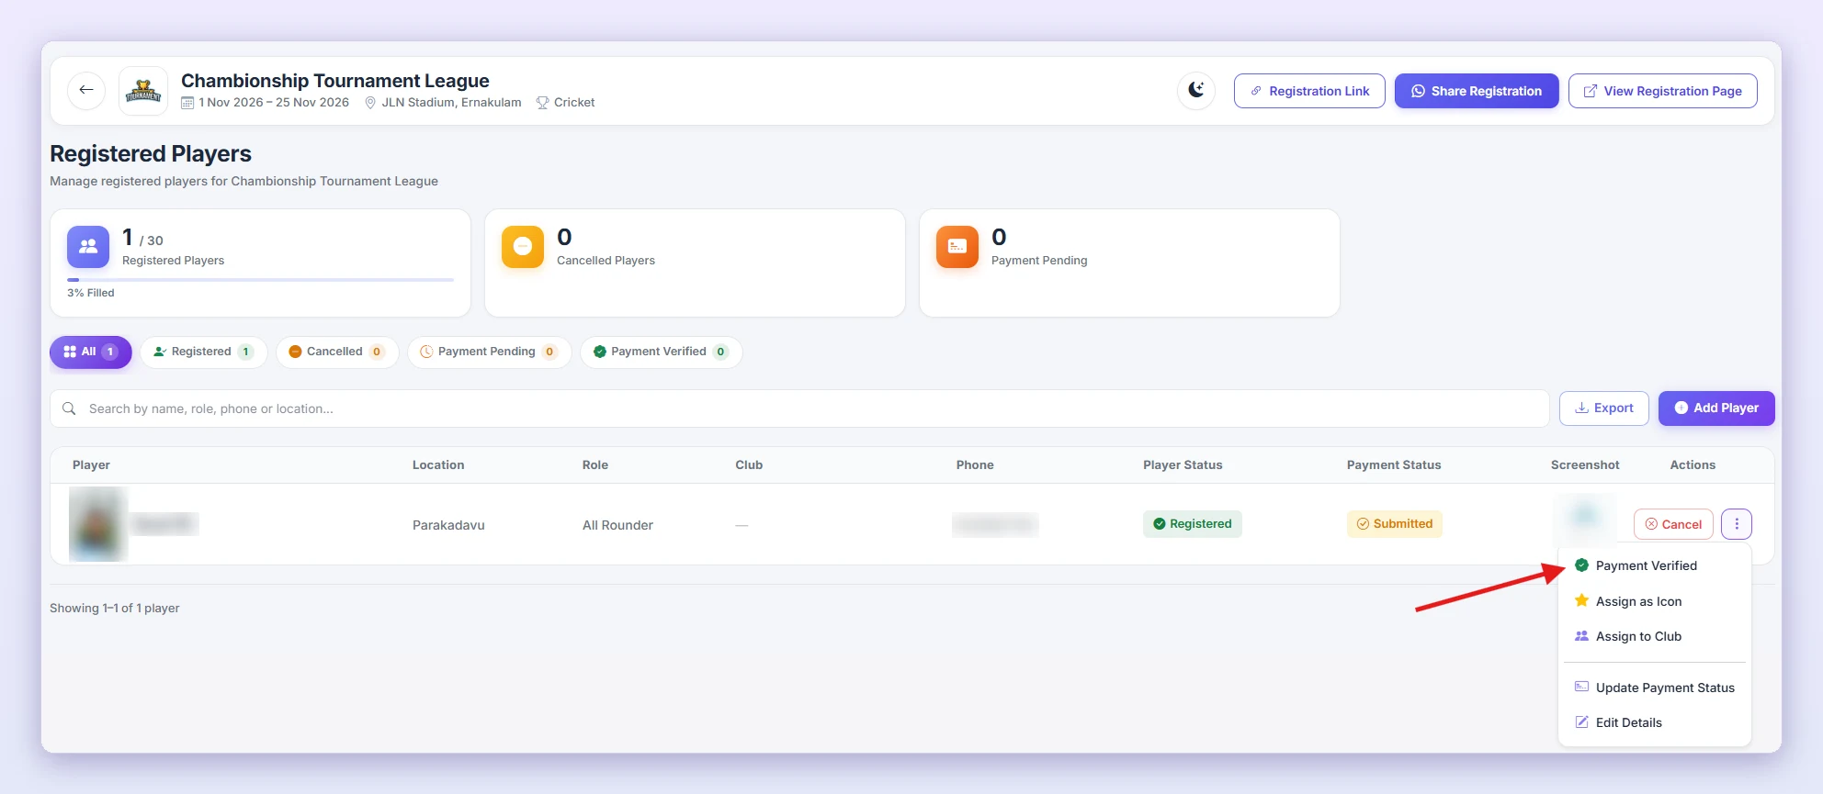Viewport: 1823px width, 794px height.
Task: Select the Cancelled filter tab
Action: [x=337, y=352]
